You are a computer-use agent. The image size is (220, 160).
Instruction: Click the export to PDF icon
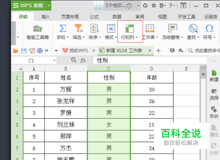(x=32, y=51)
